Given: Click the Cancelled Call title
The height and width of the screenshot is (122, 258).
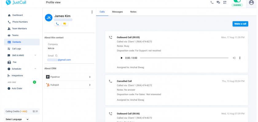Looking at the screenshot, I should point(124,81).
